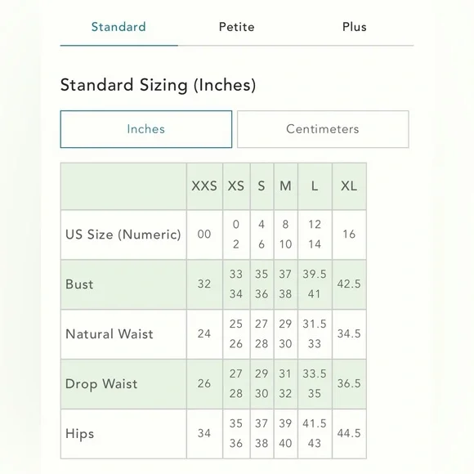The width and height of the screenshot is (474, 474).
Task: Select the S size column header
Action: 262,186
